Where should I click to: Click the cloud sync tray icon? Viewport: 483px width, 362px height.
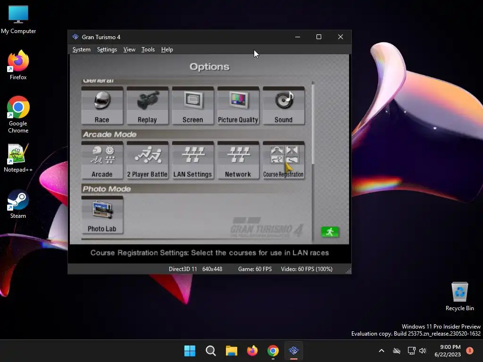[x=397, y=351]
